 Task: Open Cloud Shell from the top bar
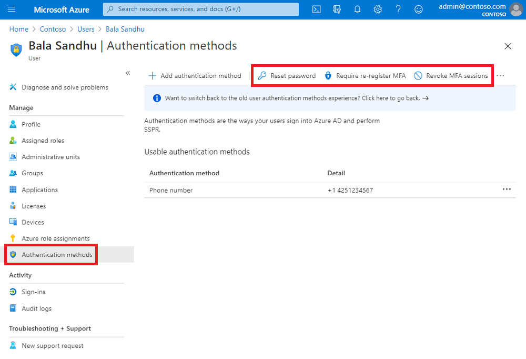316,9
